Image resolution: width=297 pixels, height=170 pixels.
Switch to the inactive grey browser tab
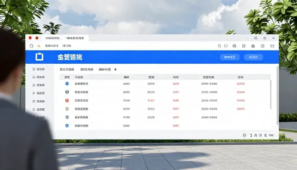[x=52, y=38]
